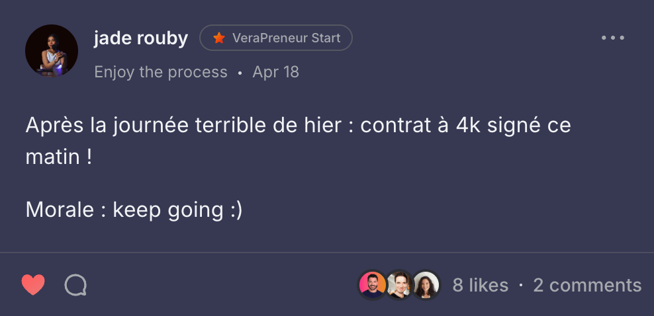This screenshot has width=654, height=316.
Task: Click the horizontal divider under the post text
Action: (x=327, y=252)
